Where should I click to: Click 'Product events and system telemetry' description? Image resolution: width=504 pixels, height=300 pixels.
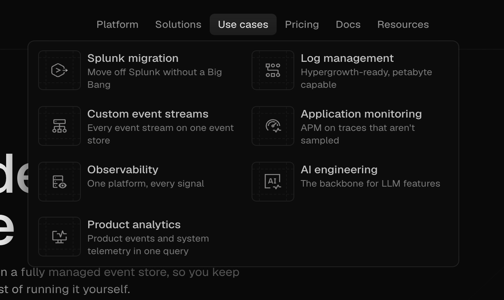point(148,245)
